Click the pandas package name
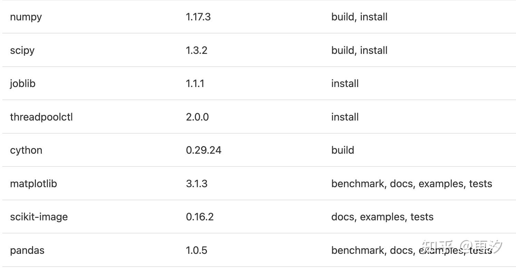 (x=27, y=250)
